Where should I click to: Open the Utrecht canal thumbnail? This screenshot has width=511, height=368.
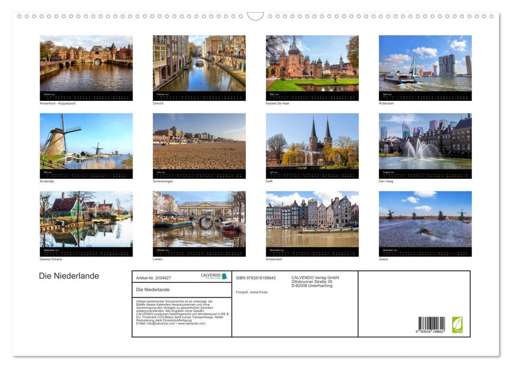pos(199,63)
